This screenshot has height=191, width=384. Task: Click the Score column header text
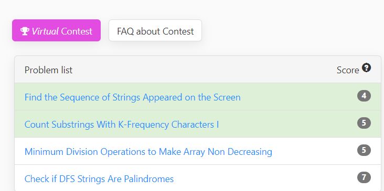[x=348, y=70]
